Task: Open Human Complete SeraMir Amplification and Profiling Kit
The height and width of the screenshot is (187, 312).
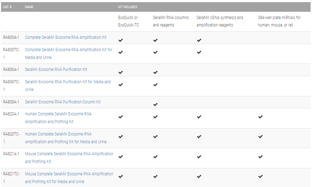Action: pyautogui.click(x=58, y=114)
